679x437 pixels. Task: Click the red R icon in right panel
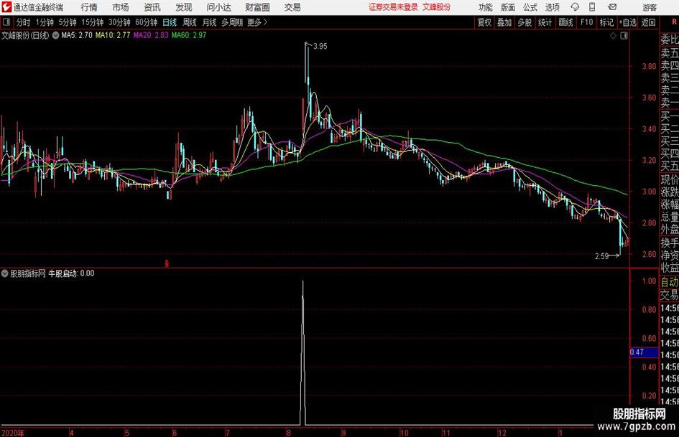point(674,22)
